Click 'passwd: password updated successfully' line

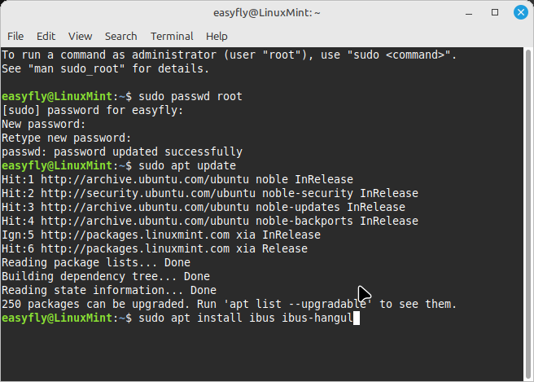point(122,151)
